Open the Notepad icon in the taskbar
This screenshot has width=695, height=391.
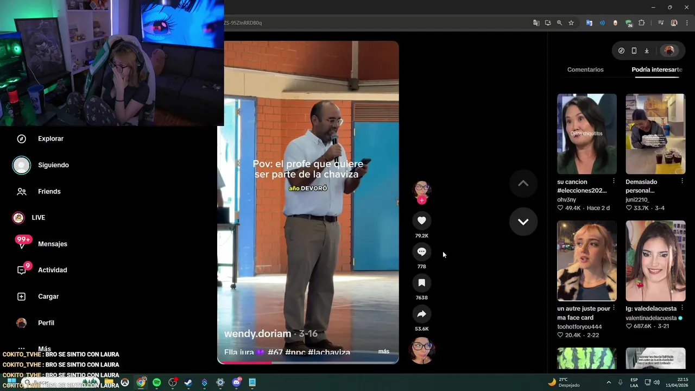(252, 382)
